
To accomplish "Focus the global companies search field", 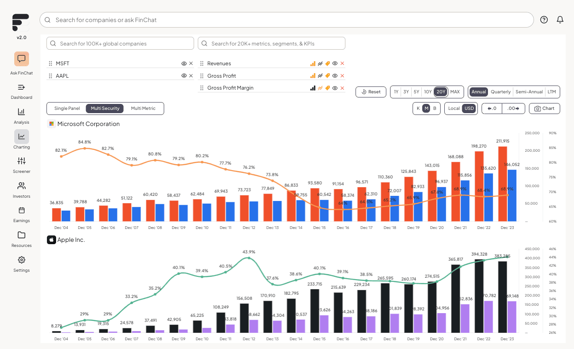I will pos(120,43).
